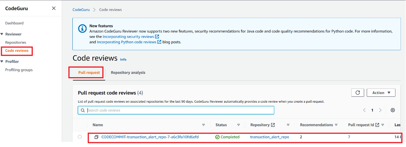Sort the table by the Status column
Screen dimensions: 406x147
[x=238, y=125]
